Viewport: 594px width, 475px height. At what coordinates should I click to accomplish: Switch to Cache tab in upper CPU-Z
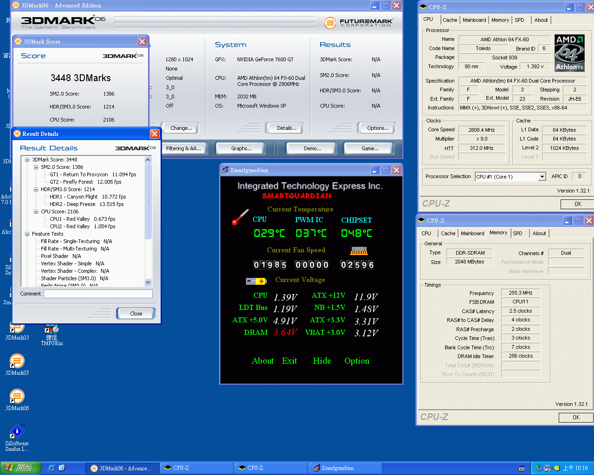tap(450, 20)
